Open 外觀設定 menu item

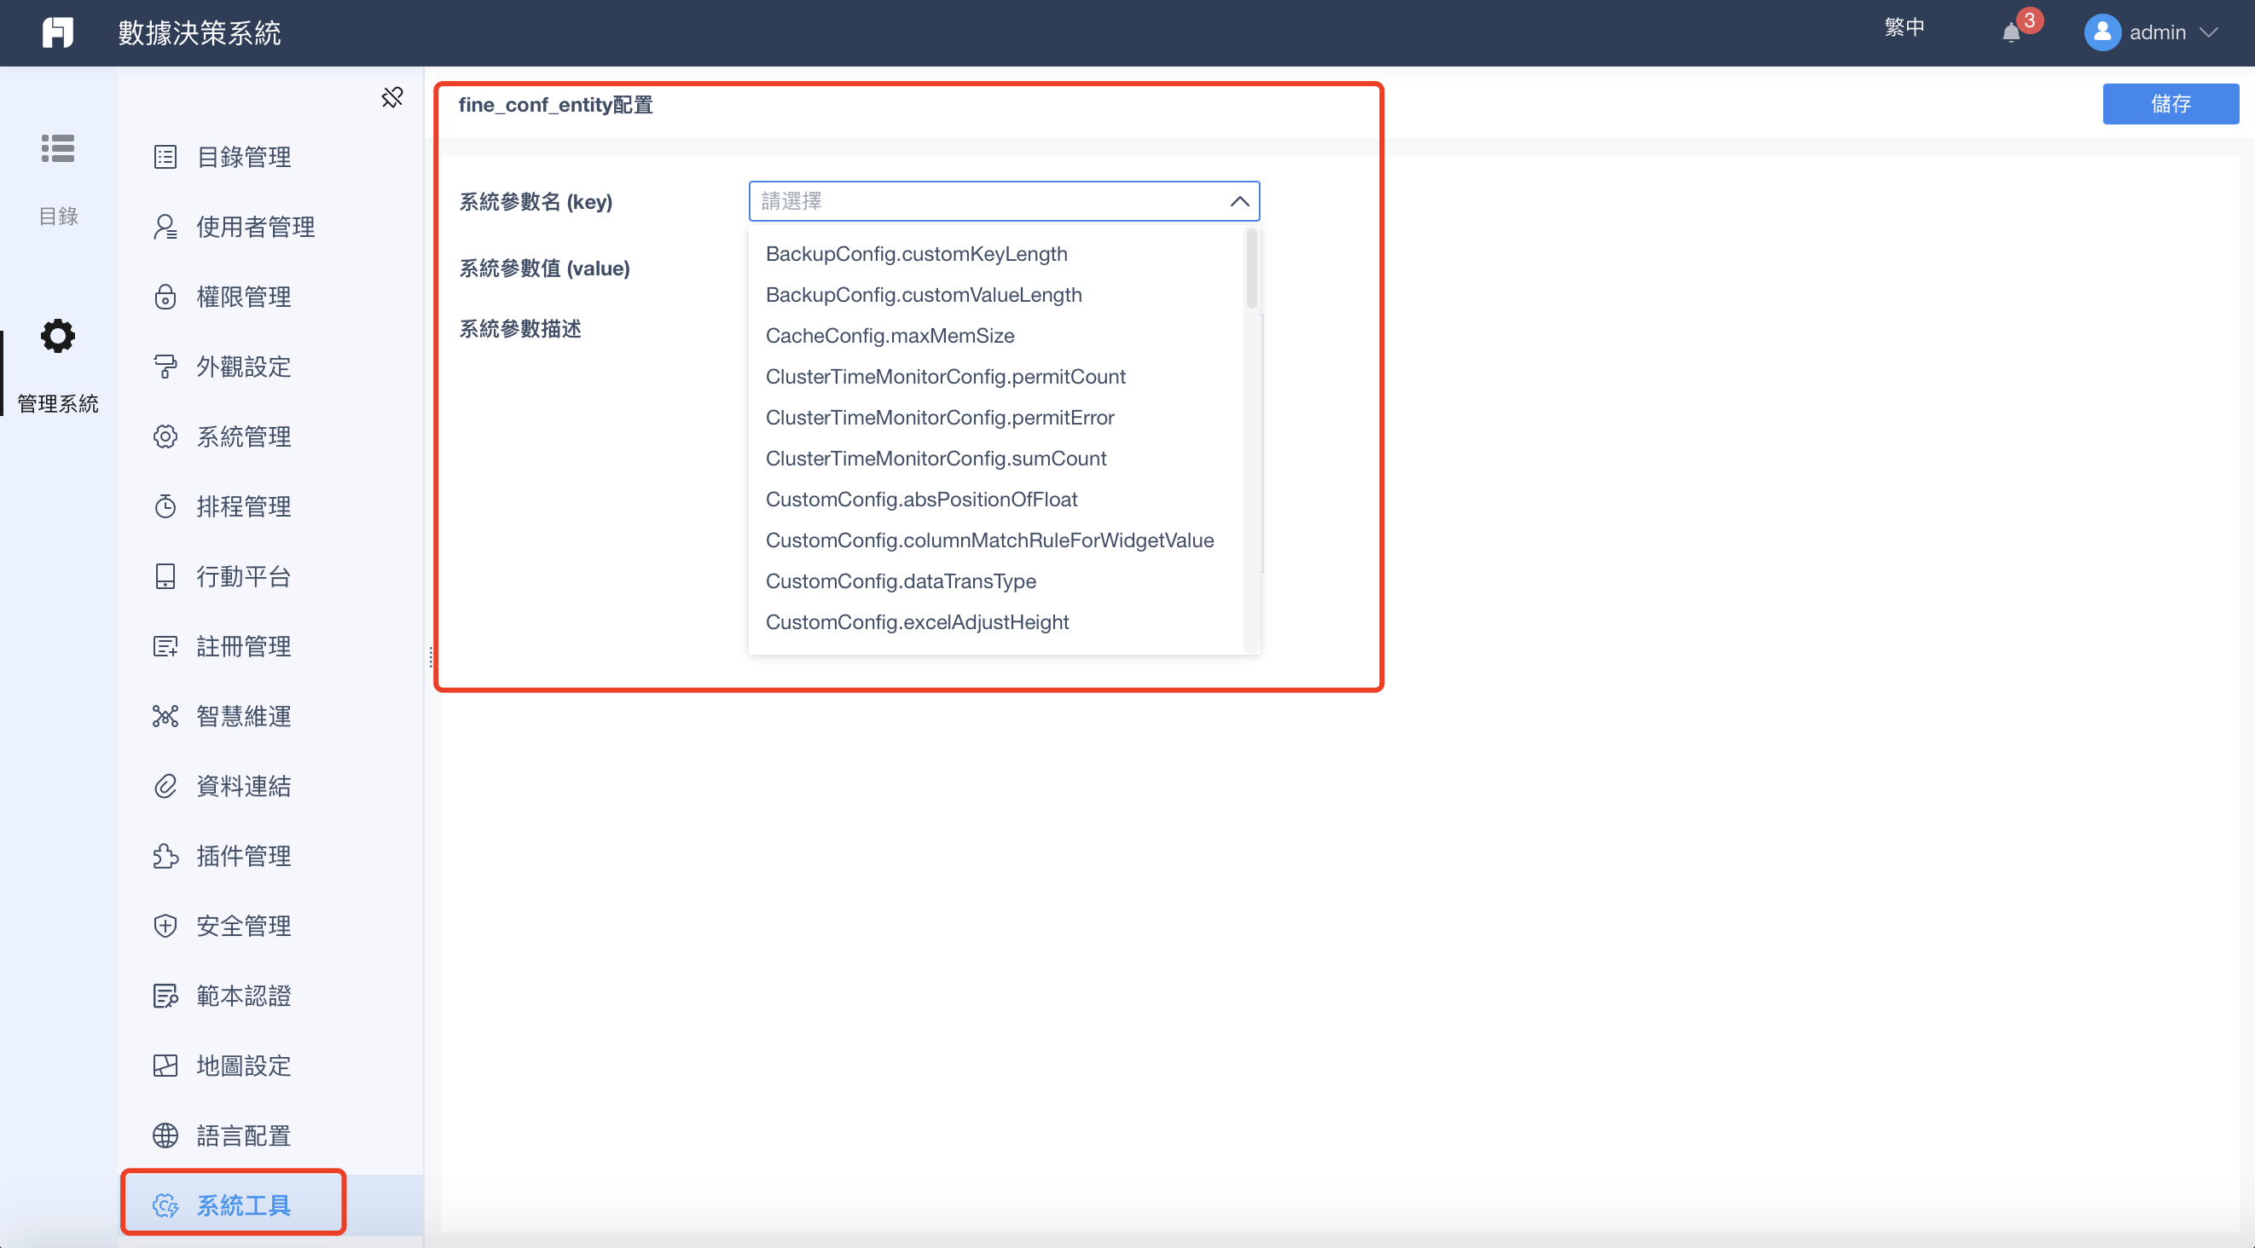point(270,367)
